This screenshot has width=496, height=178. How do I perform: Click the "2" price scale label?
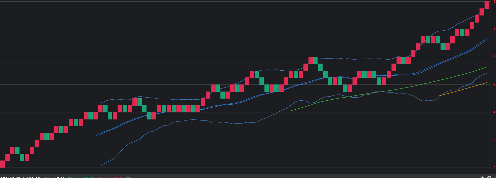(x=494, y=140)
